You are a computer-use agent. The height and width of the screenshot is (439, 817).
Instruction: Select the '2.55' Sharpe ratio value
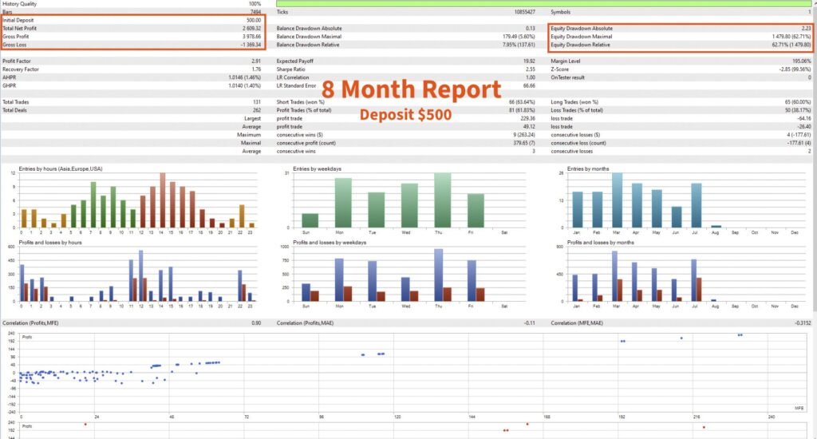531,69
